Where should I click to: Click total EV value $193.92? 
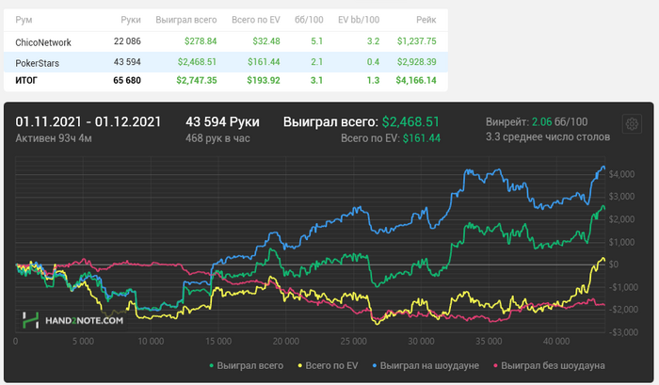264,80
